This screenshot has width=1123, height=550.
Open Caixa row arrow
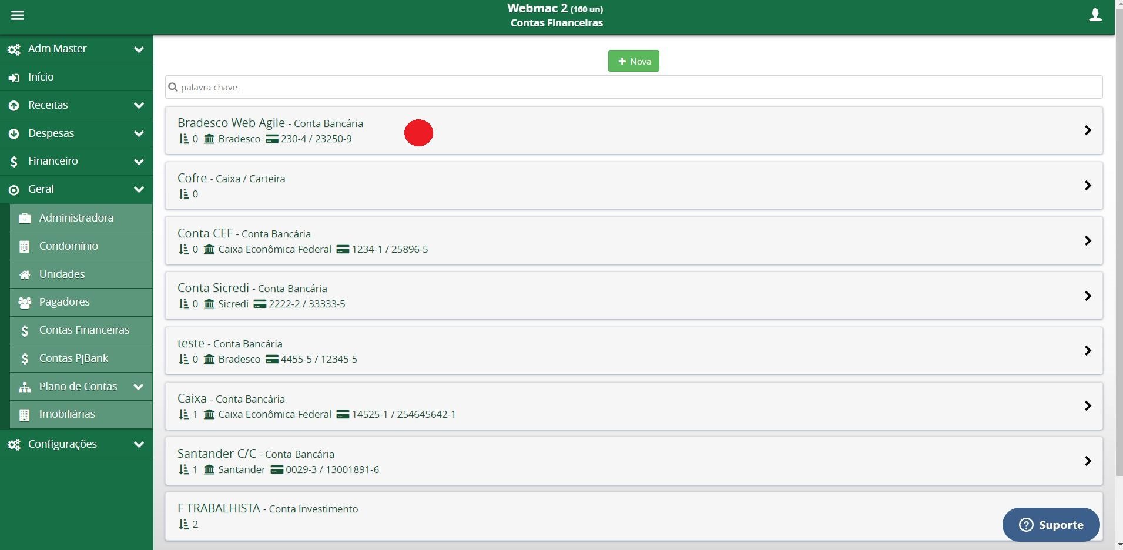[x=1088, y=406]
